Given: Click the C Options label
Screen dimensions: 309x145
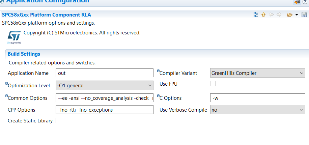Looking at the screenshot, I should [170, 98].
